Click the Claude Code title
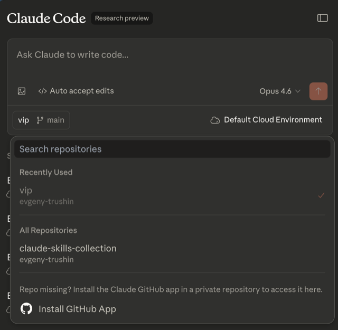Viewport: 338px width, 330px height. pyautogui.click(x=46, y=18)
